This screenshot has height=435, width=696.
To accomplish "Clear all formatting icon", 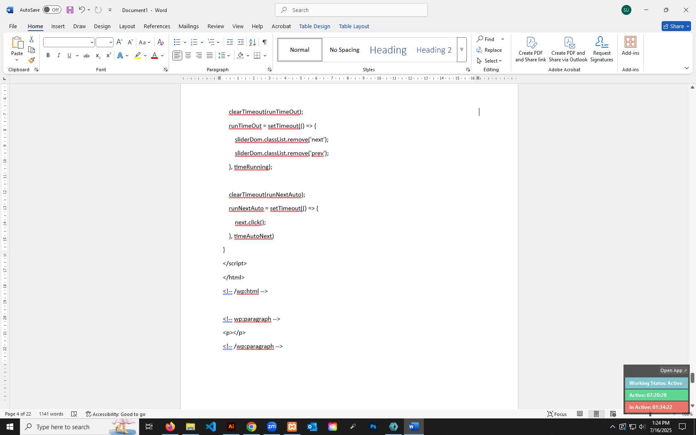I will point(161,42).
